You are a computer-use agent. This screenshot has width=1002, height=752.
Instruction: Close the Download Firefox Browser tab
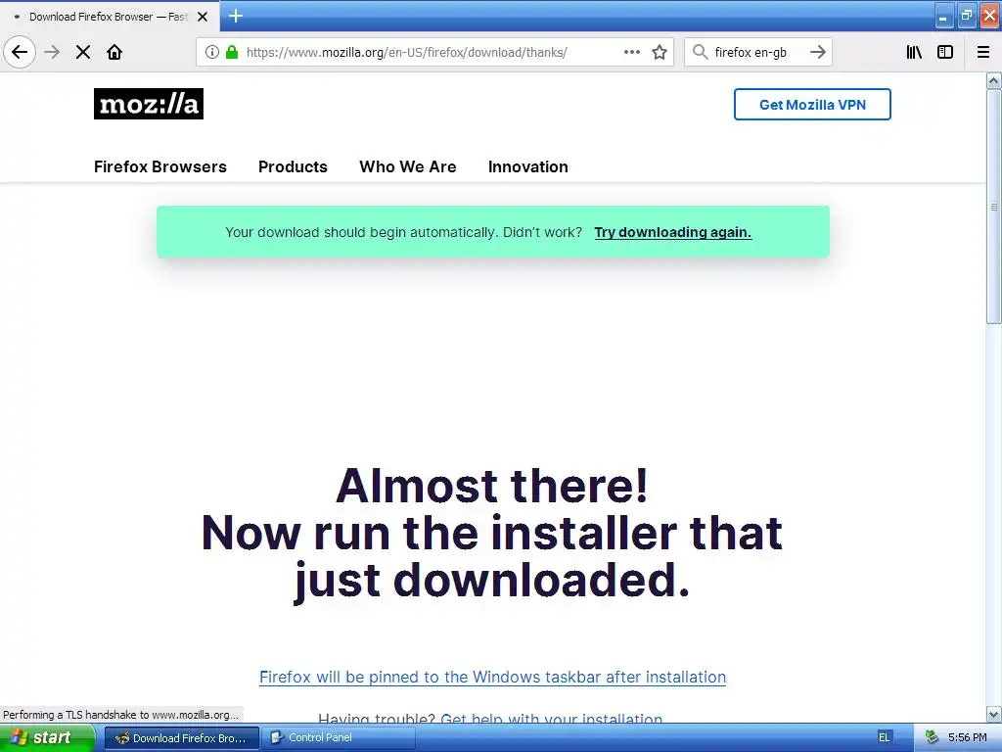203,17
